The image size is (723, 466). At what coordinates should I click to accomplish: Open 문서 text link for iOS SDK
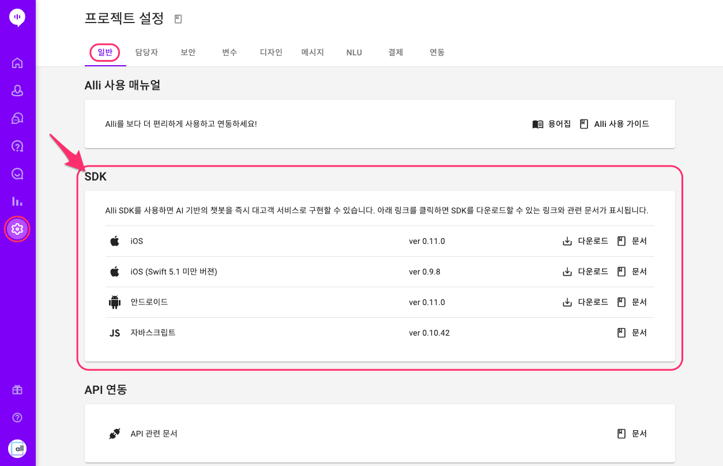point(639,241)
